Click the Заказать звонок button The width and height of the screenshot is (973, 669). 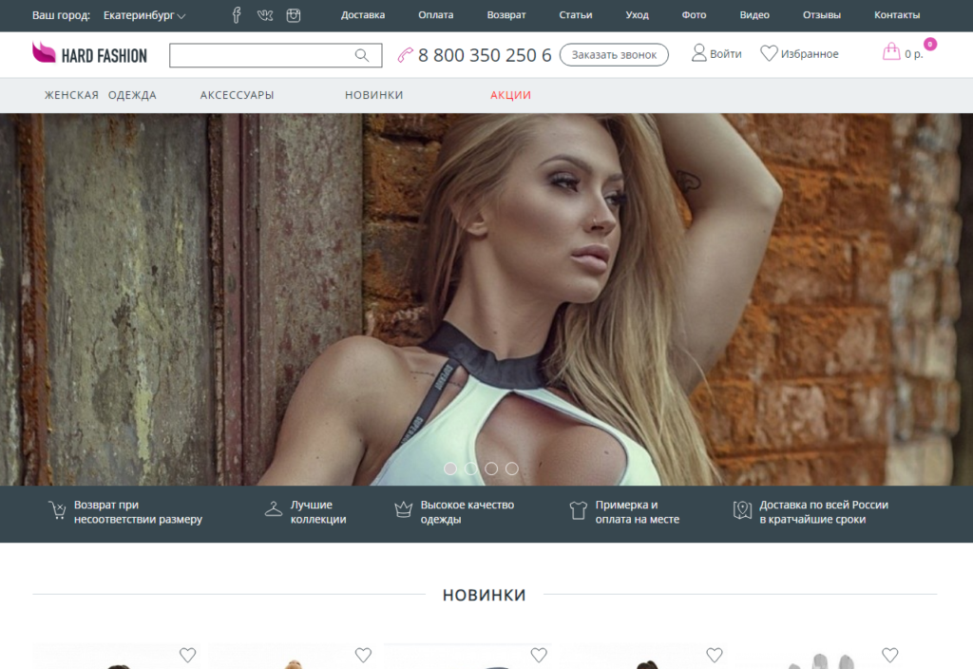click(x=614, y=54)
